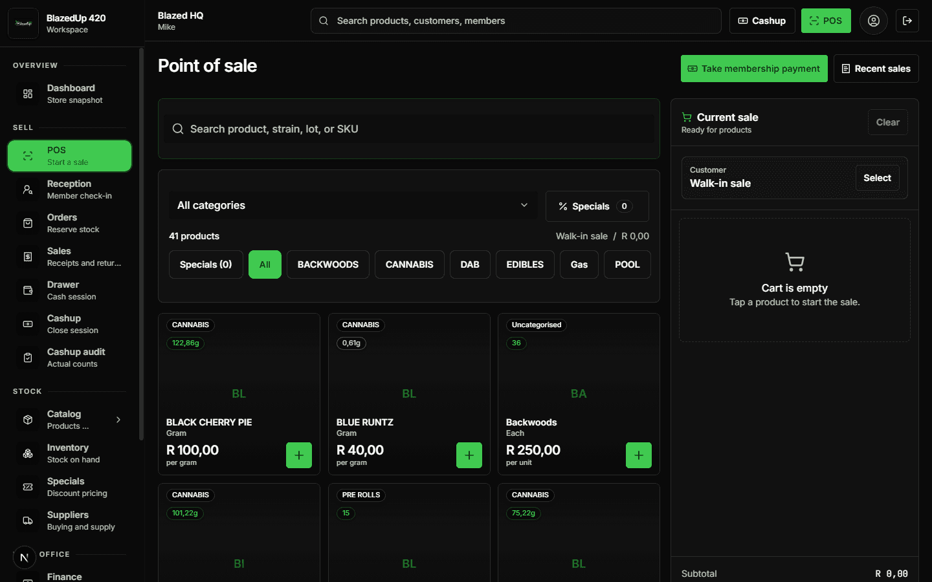Open the All categories dropdown

click(353, 205)
